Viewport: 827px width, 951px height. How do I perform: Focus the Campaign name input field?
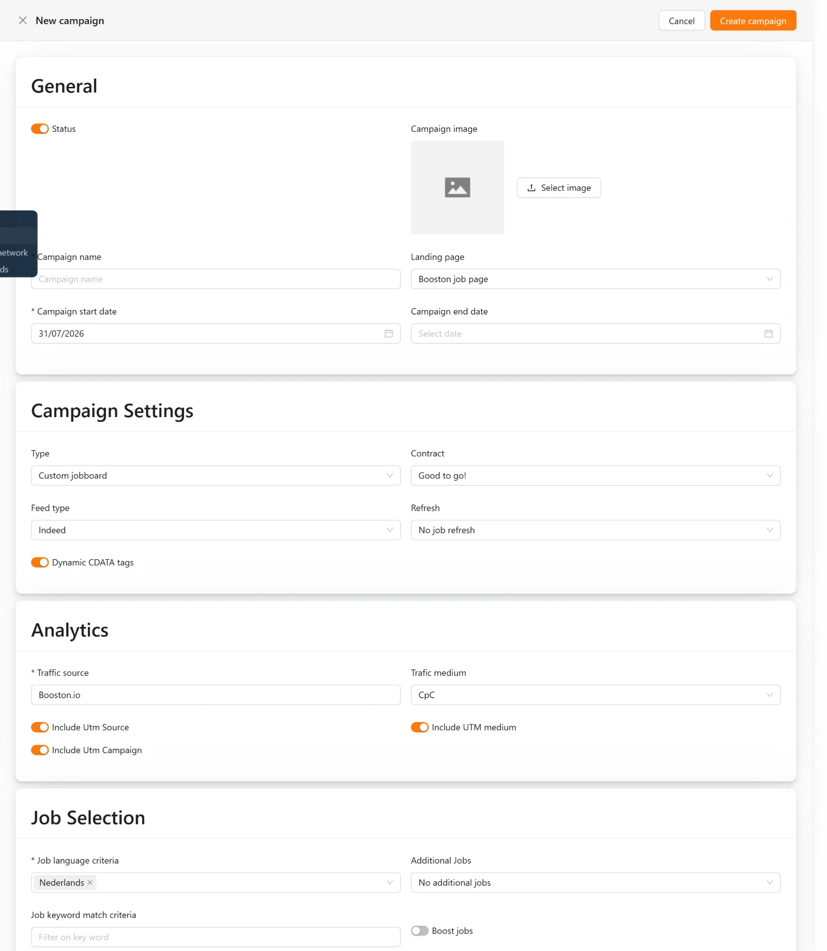pyautogui.click(x=216, y=279)
